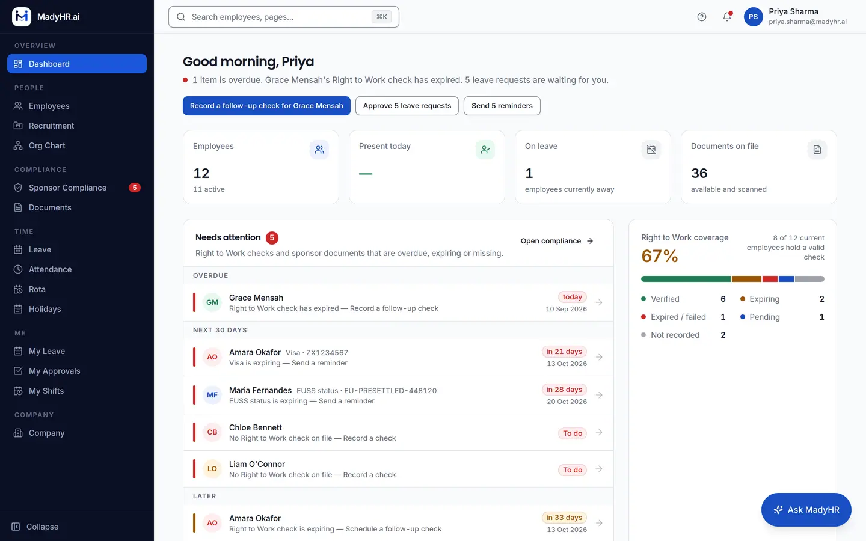This screenshot has width=866, height=541.
Task: Click the sparkle icon in Ask MadyHR
Action: pos(778,510)
